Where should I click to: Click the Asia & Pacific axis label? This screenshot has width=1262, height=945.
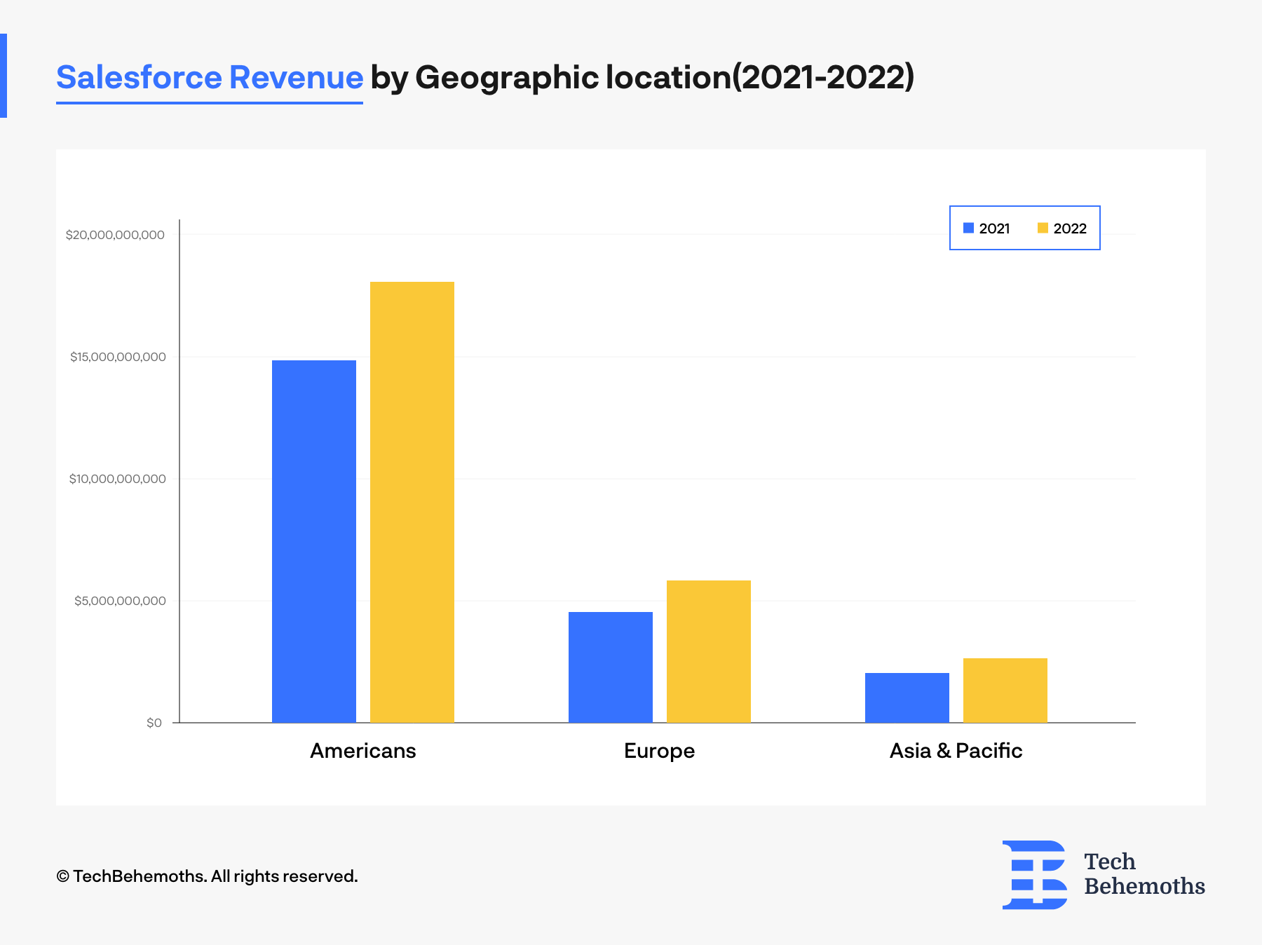point(956,751)
